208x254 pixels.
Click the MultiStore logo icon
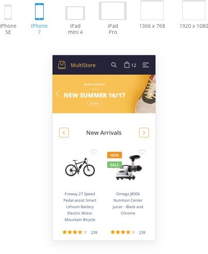62,65
